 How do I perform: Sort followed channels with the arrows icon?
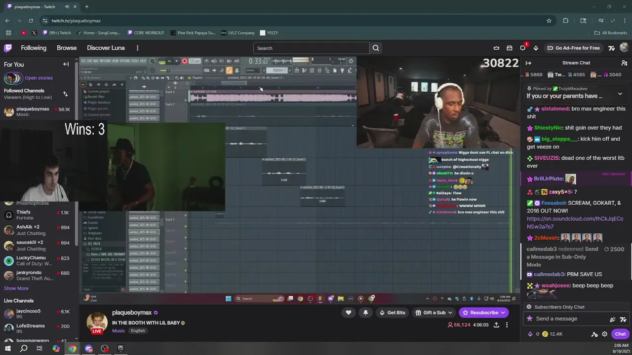tap(65, 94)
